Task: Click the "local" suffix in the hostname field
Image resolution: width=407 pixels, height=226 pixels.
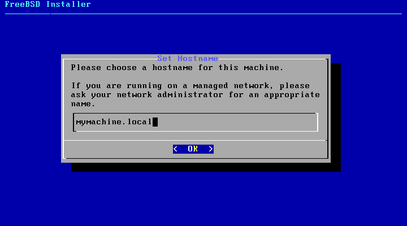Action: tap(140, 122)
